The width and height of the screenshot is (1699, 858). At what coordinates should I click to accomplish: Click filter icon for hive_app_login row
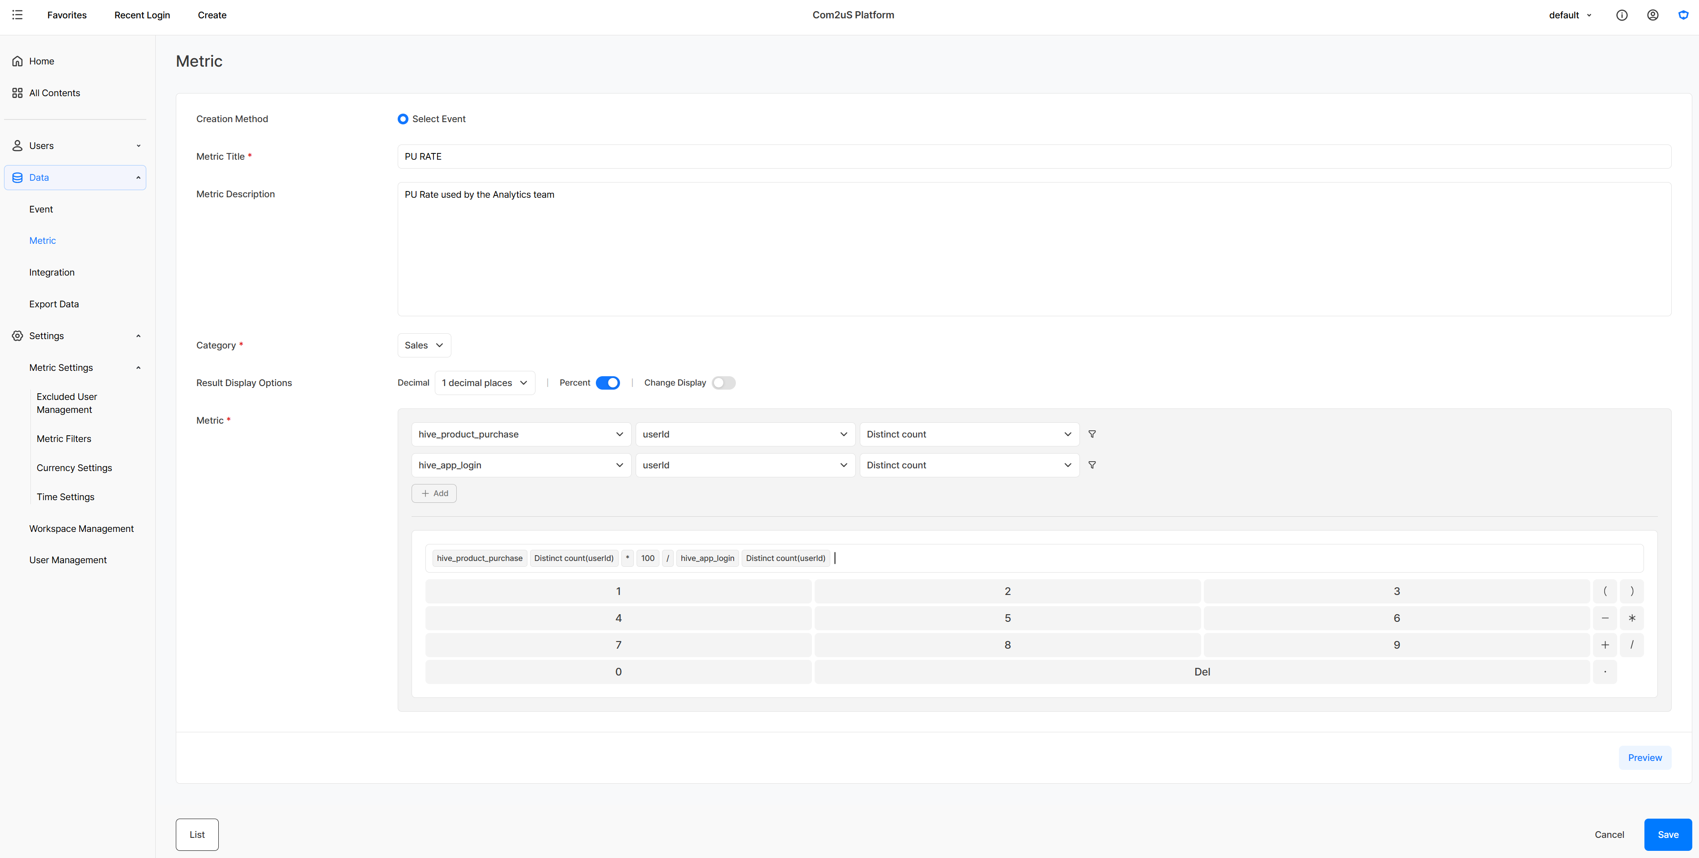coord(1092,465)
